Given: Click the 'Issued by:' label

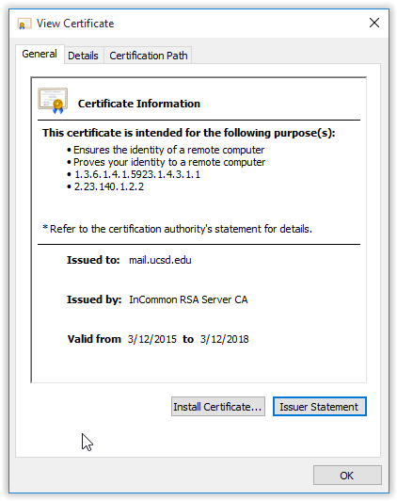Looking at the screenshot, I should click(x=94, y=299).
